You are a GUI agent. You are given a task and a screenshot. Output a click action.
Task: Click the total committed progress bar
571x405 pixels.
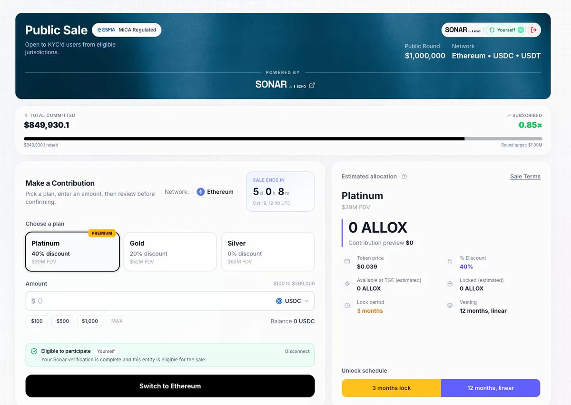(x=283, y=139)
